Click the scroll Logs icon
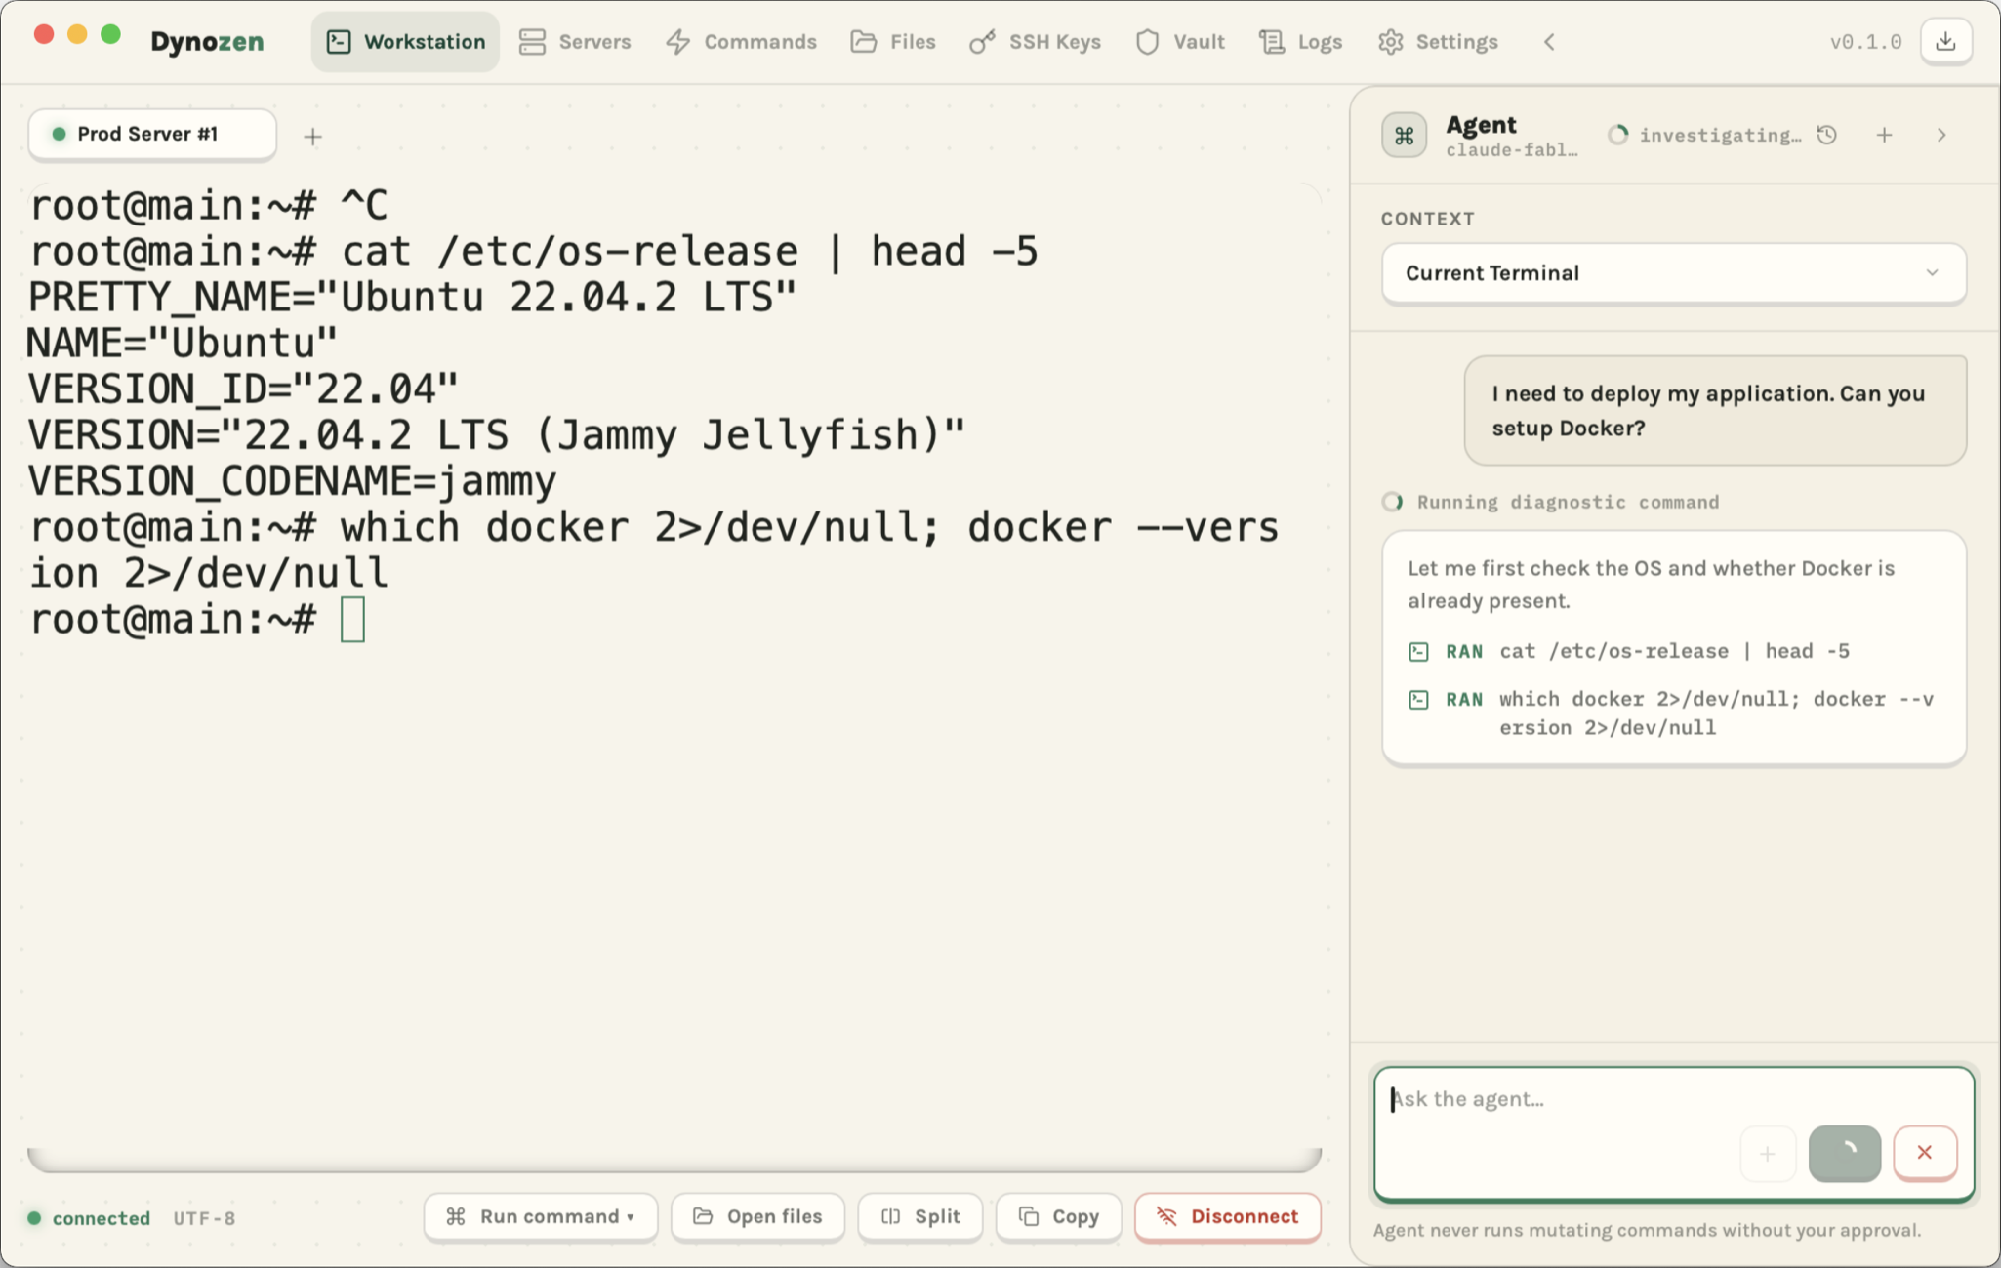This screenshot has height=1268, width=2001. [x=1272, y=42]
